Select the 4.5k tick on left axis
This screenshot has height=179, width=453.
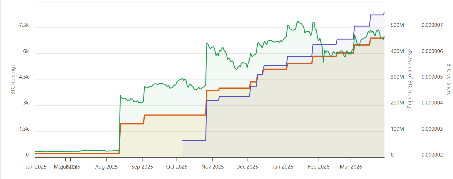24,77
